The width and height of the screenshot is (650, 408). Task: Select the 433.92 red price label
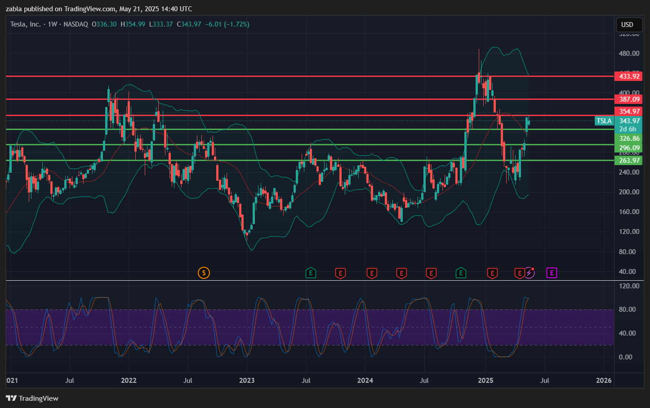628,76
